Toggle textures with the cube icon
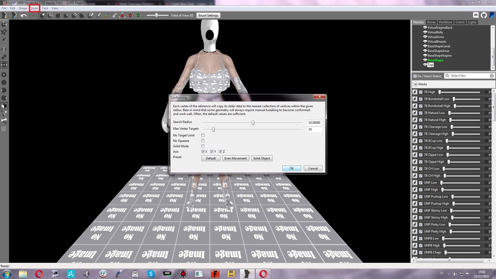The image size is (496, 279). [4, 106]
